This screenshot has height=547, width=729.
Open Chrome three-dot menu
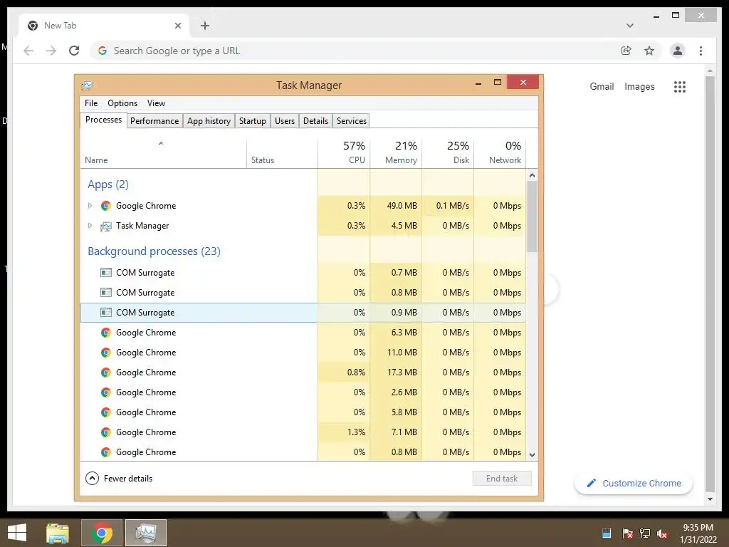pyautogui.click(x=701, y=51)
